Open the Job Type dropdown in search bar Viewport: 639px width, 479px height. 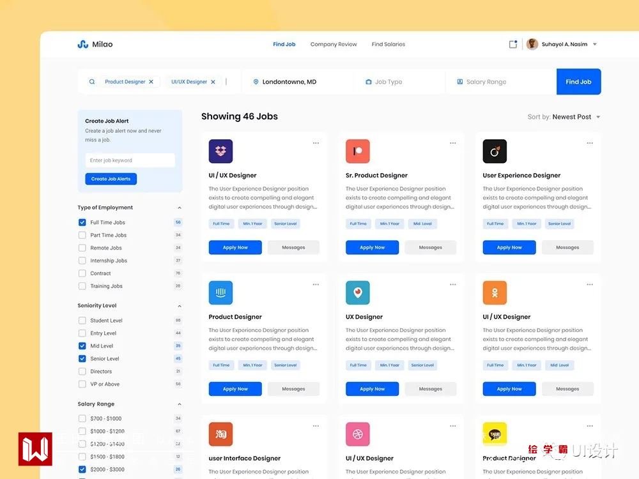pos(400,82)
